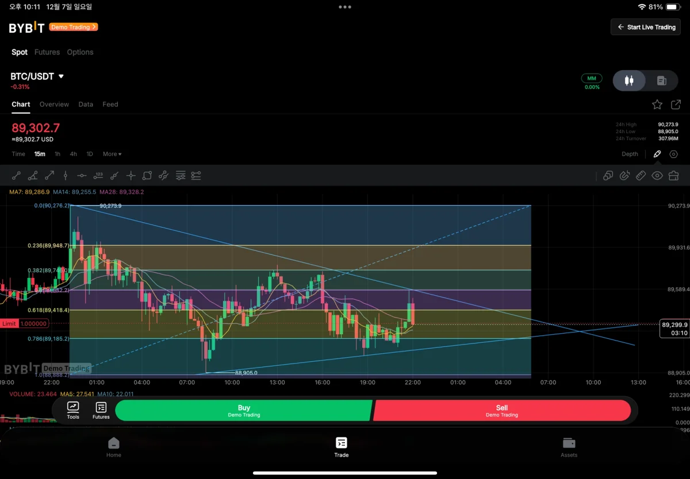Select the vertical line drawing tool
Image resolution: width=690 pixels, height=479 pixels.
[x=66, y=176]
